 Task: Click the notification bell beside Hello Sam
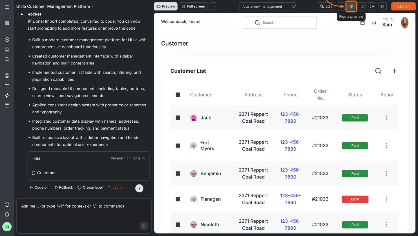pyautogui.click(x=374, y=22)
